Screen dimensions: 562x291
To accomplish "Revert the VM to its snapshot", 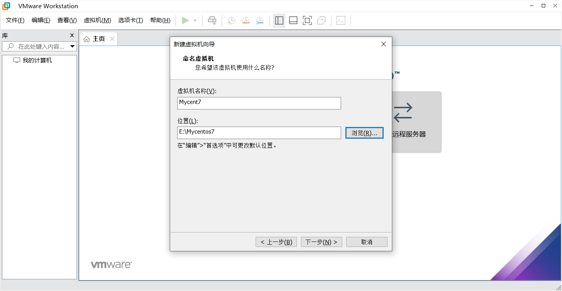I will pyautogui.click(x=245, y=20).
